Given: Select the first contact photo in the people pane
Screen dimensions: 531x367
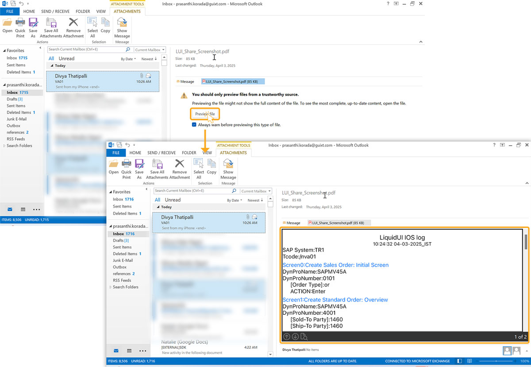Looking at the screenshot, I should [508, 351].
